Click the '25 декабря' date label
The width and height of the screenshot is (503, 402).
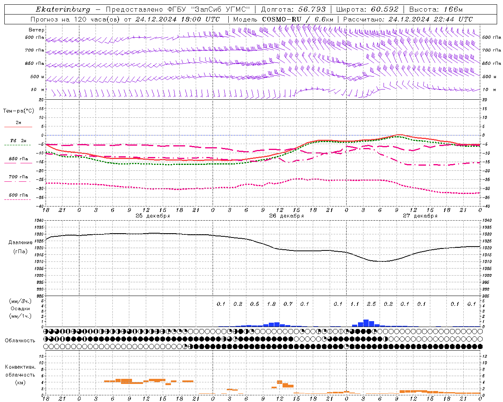(x=152, y=216)
